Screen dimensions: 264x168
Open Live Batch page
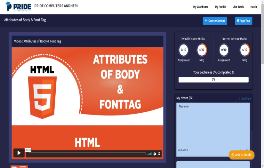[x=238, y=7]
